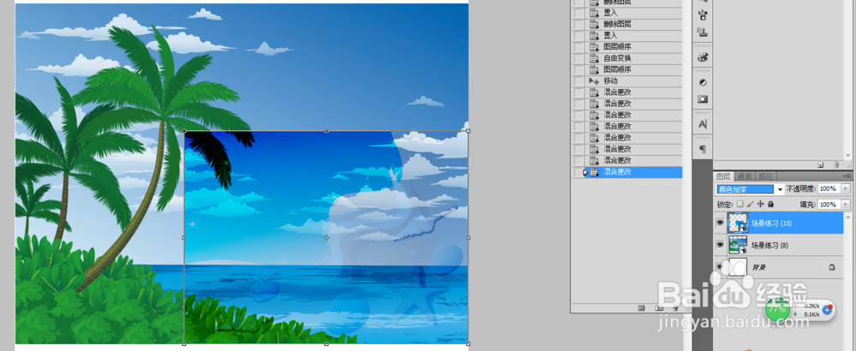Switch to the 路径 paths tab

click(x=766, y=176)
